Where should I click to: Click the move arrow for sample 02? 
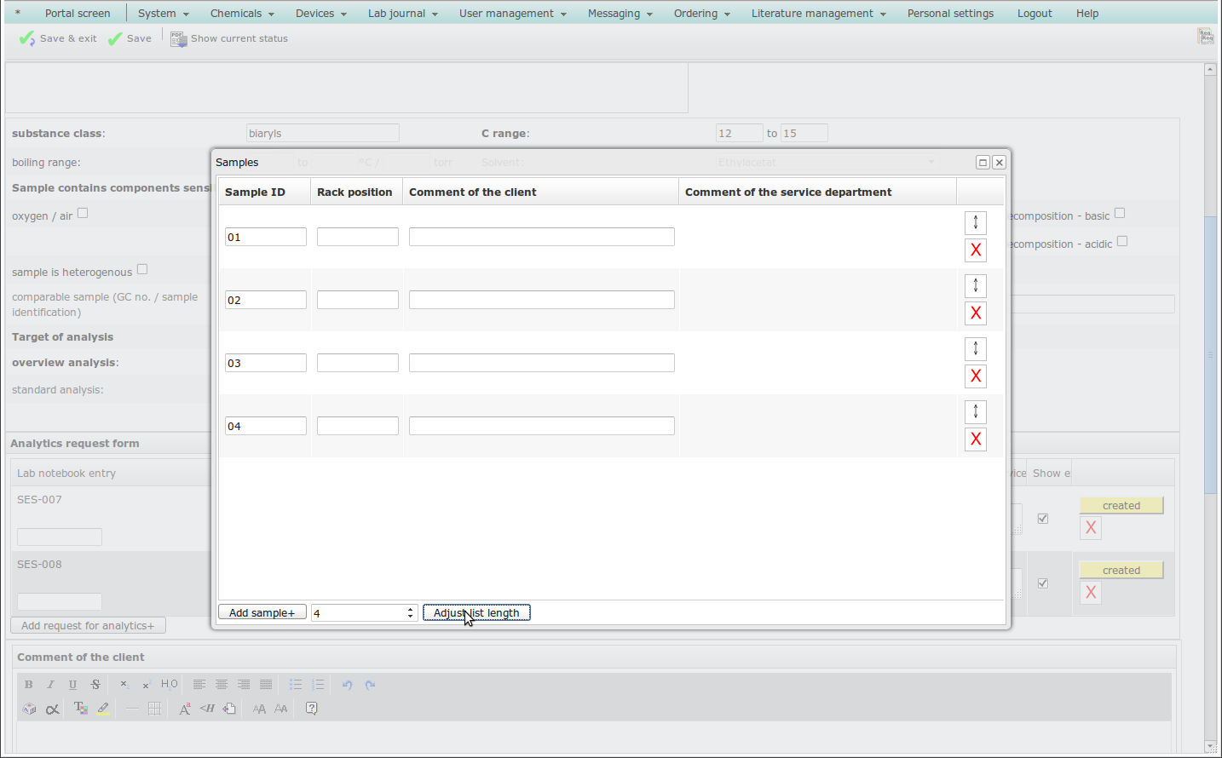[976, 285]
